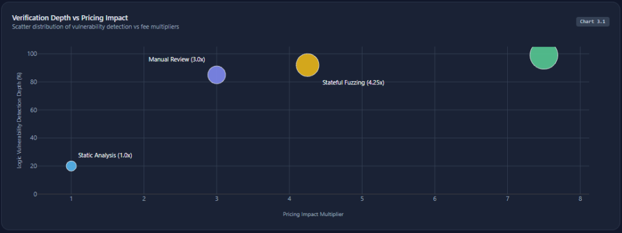Click the y-axis tick label 20

point(34,166)
